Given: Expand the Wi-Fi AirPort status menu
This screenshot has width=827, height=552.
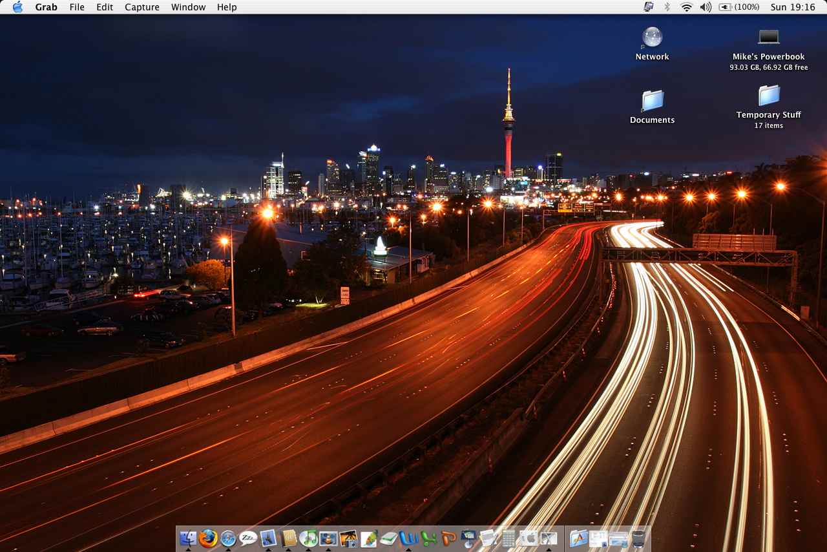Looking at the screenshot, I should (686, 7).
